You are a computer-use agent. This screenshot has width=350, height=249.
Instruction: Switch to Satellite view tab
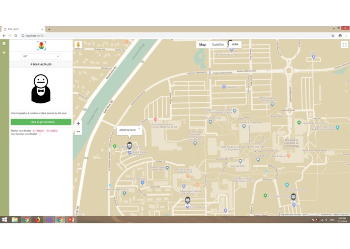coord(218,45)
